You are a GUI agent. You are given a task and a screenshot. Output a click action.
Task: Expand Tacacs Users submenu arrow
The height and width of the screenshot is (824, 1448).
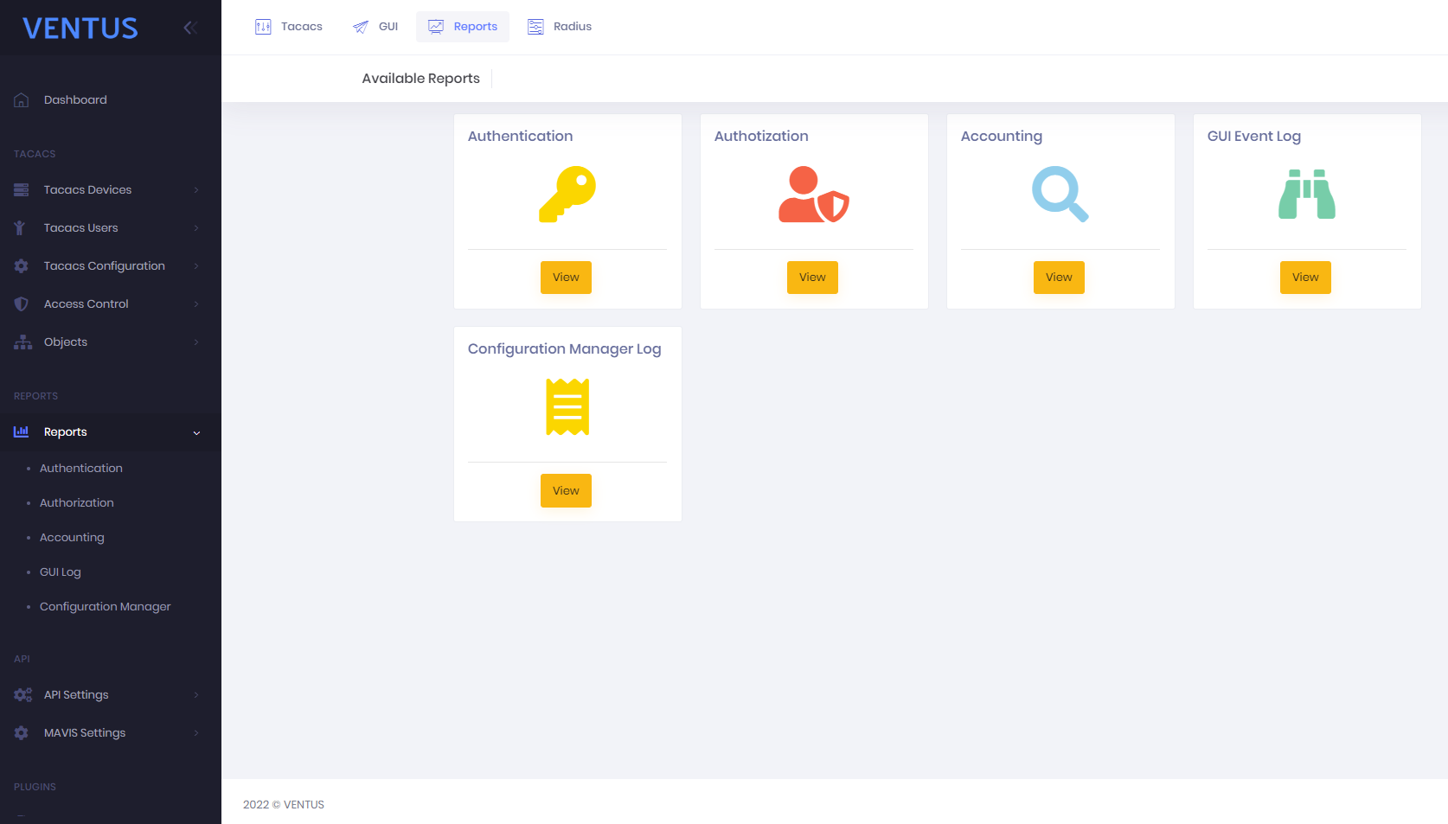click(x=196, y=228)
